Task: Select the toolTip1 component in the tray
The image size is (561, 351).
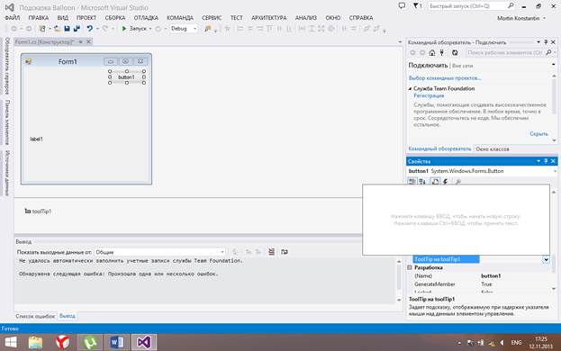Action: pos(38,211)
